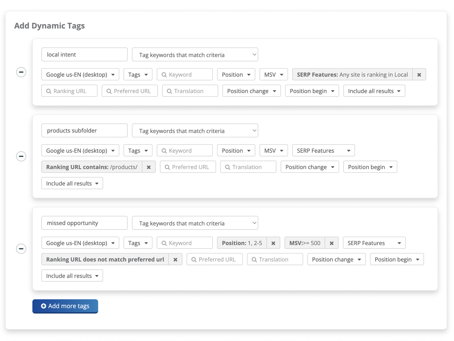Focus Preferred URL field in local intent row
The width and height of the screenshot is (454, 341).
(x=130, y=91)
